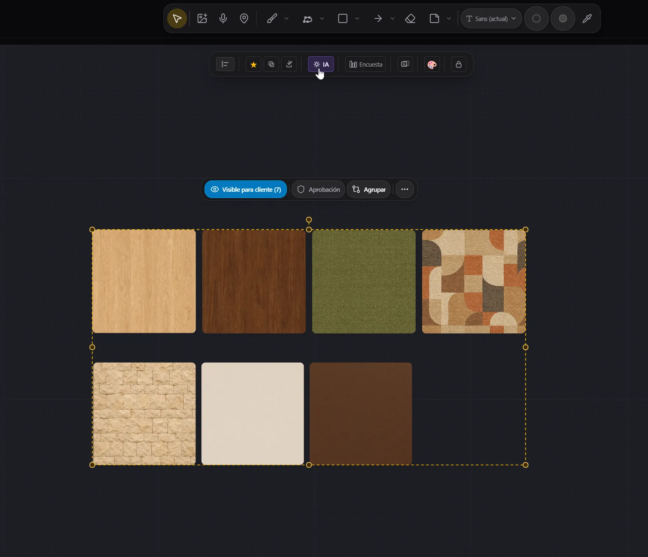This screenshot has width=648, height=557.
Task: Click the download export icon
Action: click(289, 64)
